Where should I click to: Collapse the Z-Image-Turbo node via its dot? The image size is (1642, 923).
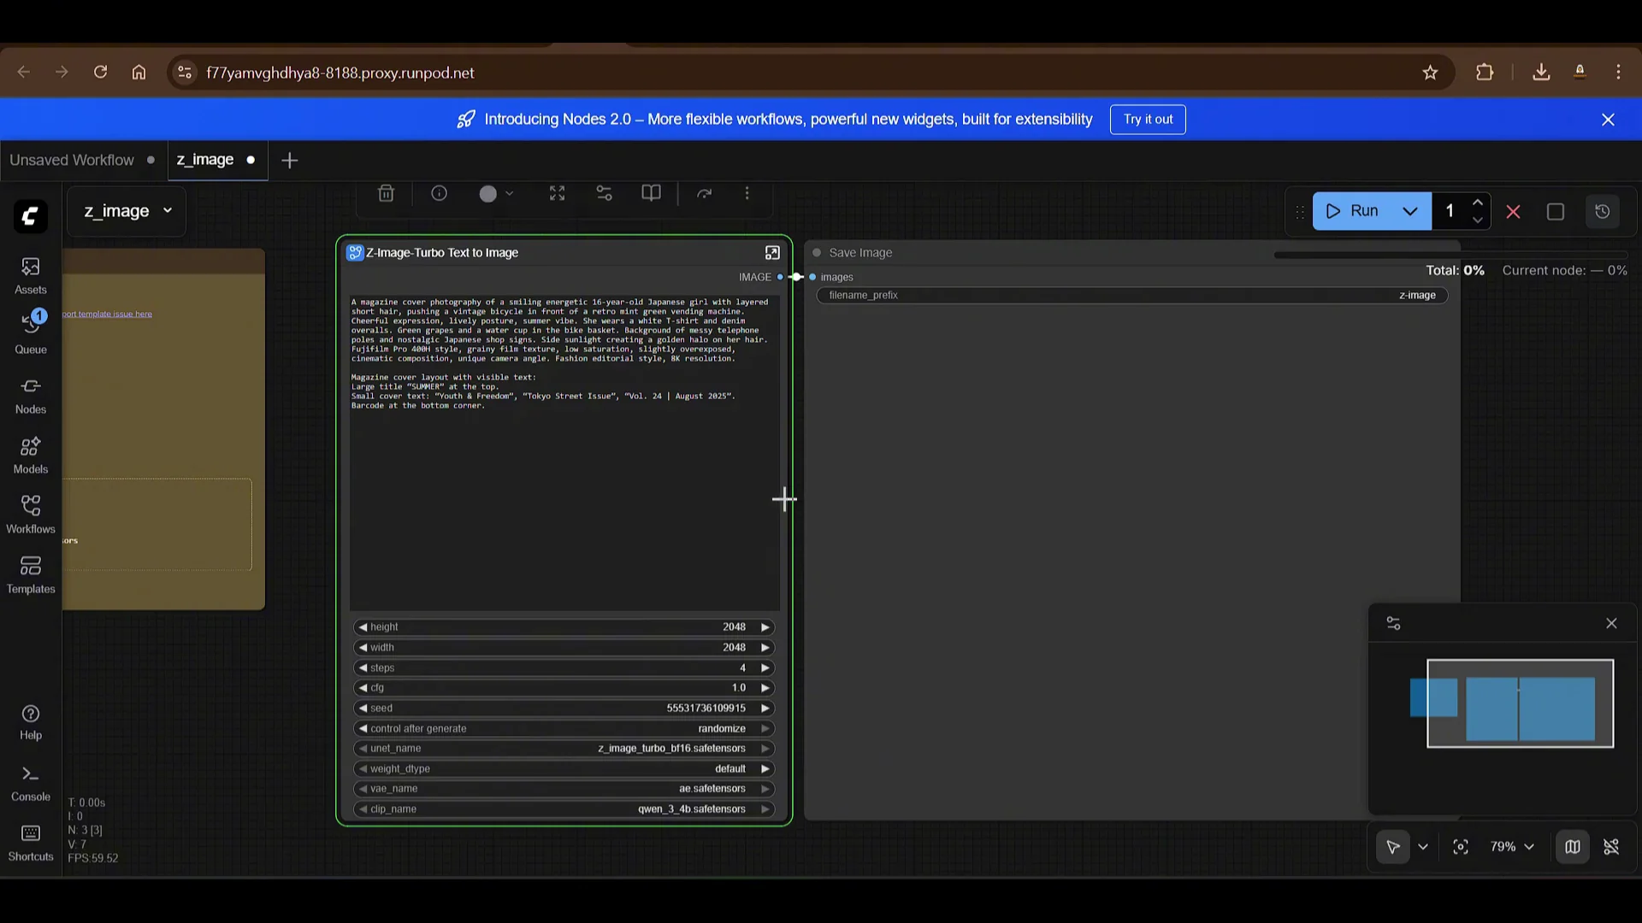pyautogui.click(x=354, y=252)
